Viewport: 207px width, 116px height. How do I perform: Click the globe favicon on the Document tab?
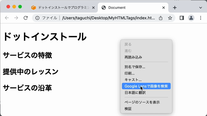[103, 8]
